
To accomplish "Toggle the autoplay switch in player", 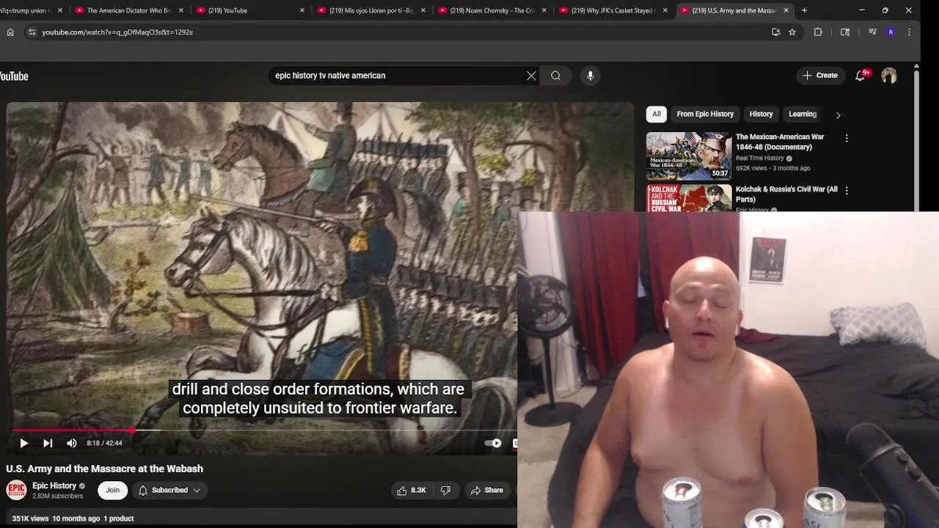I will (493, 443).
